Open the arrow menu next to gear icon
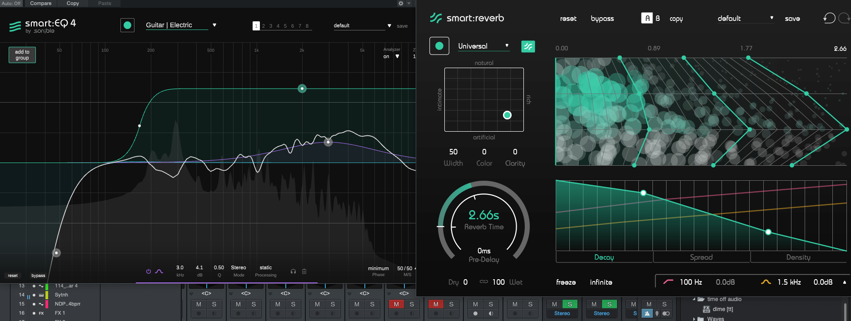This screenshot has height=321, width=851. (x=409, y=3)
